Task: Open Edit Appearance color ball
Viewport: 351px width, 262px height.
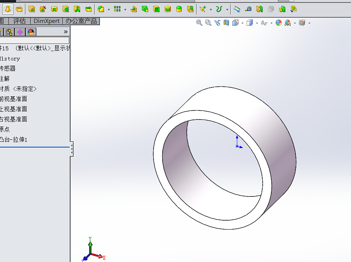Action: coord(279,23)
